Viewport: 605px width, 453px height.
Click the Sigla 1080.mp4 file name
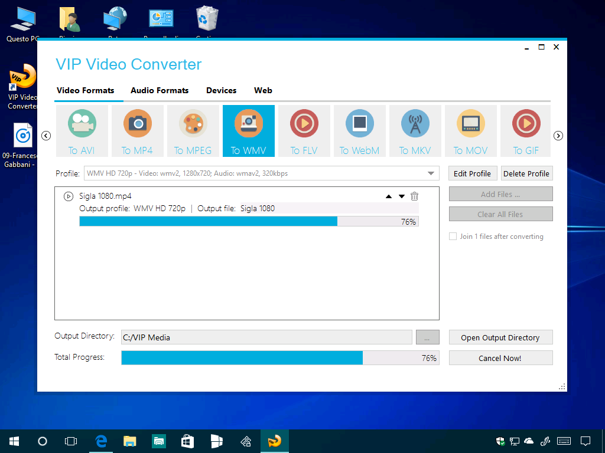click(x=105, y=196)
